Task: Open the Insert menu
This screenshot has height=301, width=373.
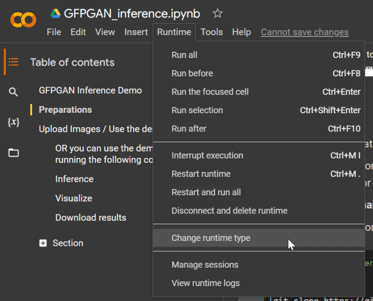Action: tap(136, 32)
